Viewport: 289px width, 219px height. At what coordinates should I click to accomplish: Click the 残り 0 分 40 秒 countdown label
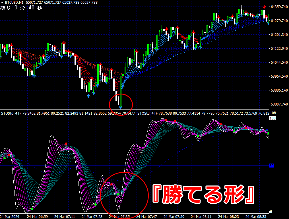pyautogui.click(x=21, y=8)
